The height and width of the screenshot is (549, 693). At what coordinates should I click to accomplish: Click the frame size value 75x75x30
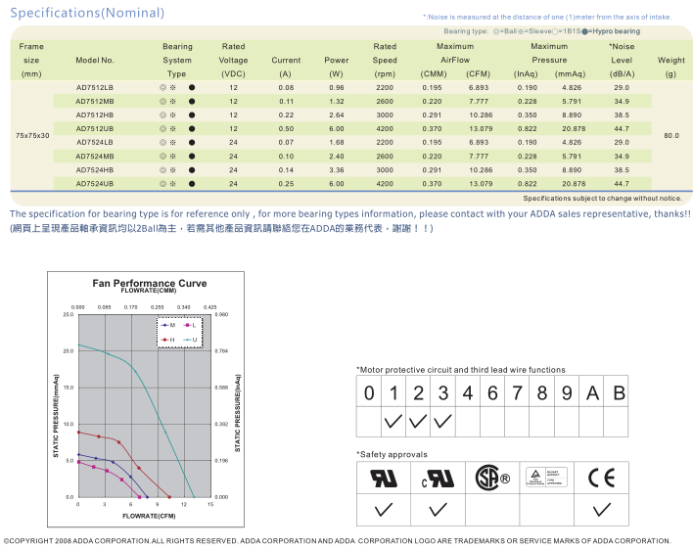point(32,136)
